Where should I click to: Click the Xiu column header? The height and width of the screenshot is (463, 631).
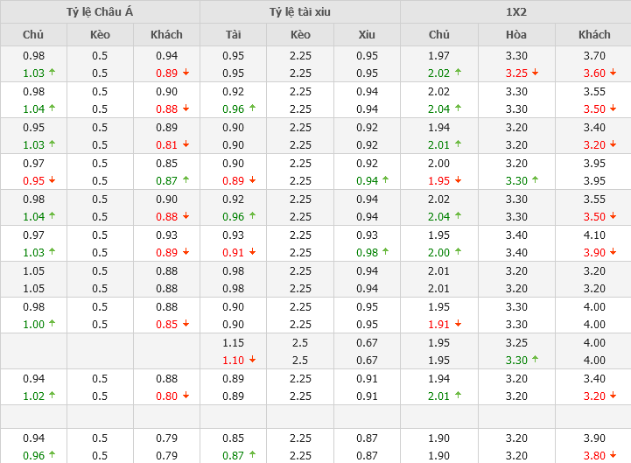point(367,35)
